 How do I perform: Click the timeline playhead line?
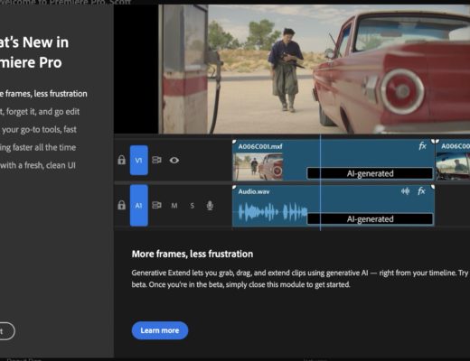pyautogui.click(x=320, y=182)
